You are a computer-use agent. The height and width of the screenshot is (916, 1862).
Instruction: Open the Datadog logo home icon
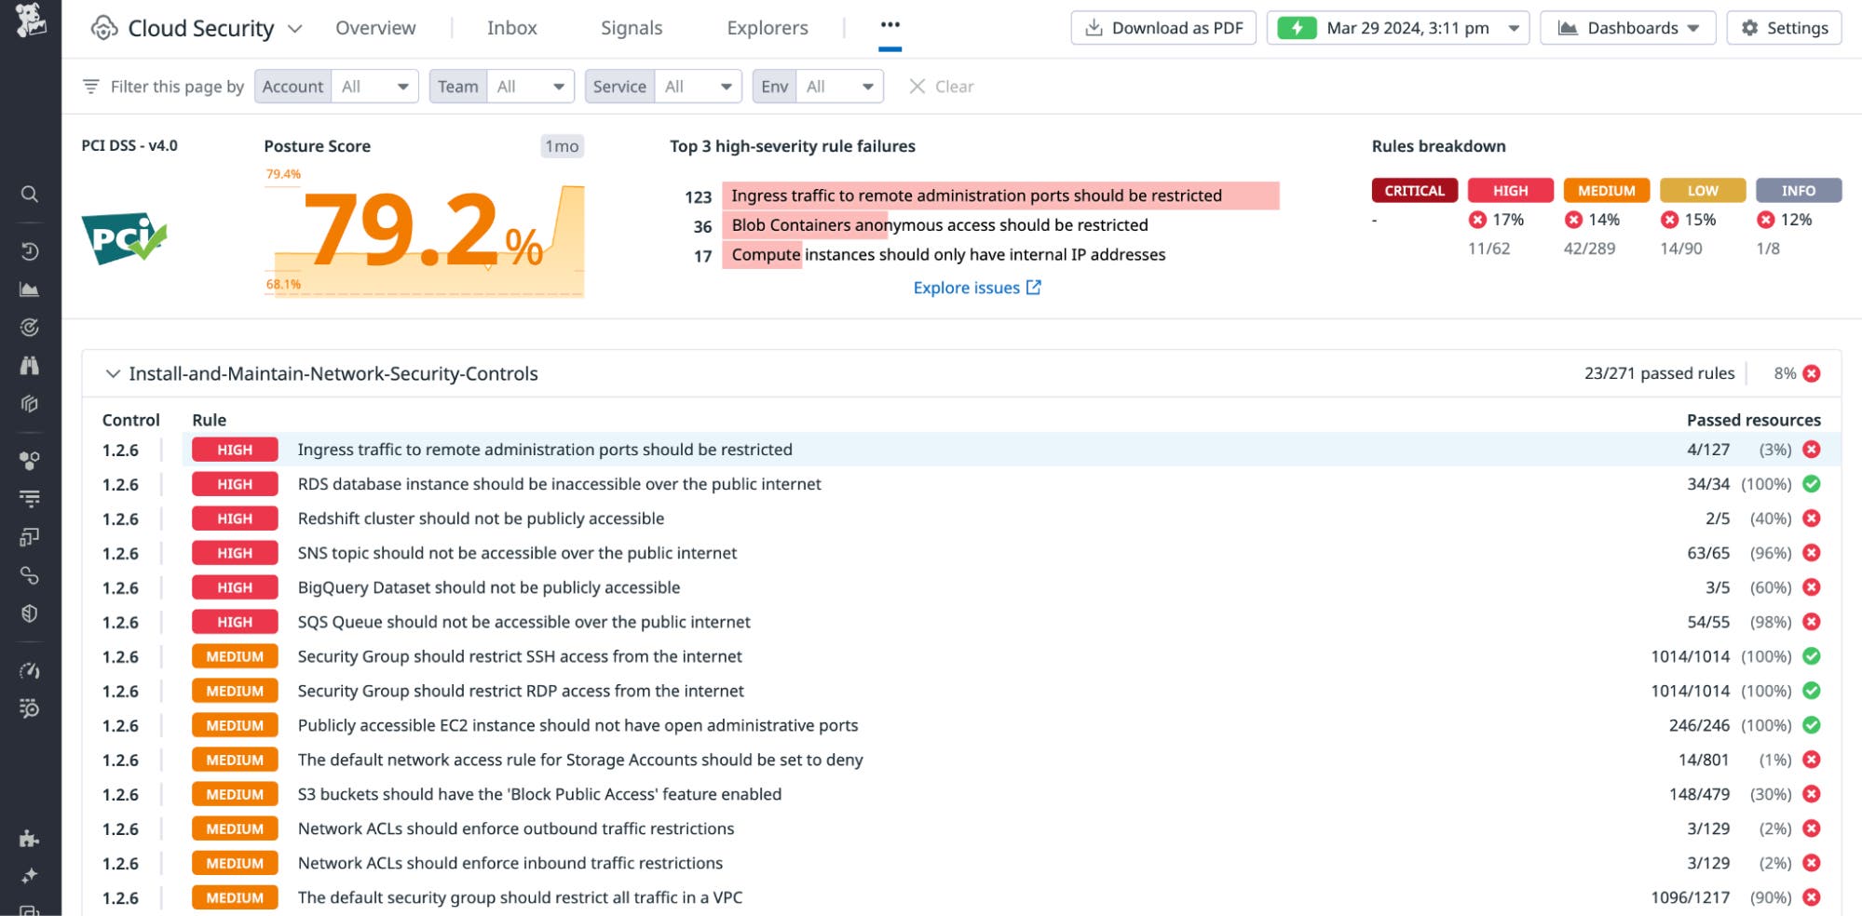click(31, 19)
